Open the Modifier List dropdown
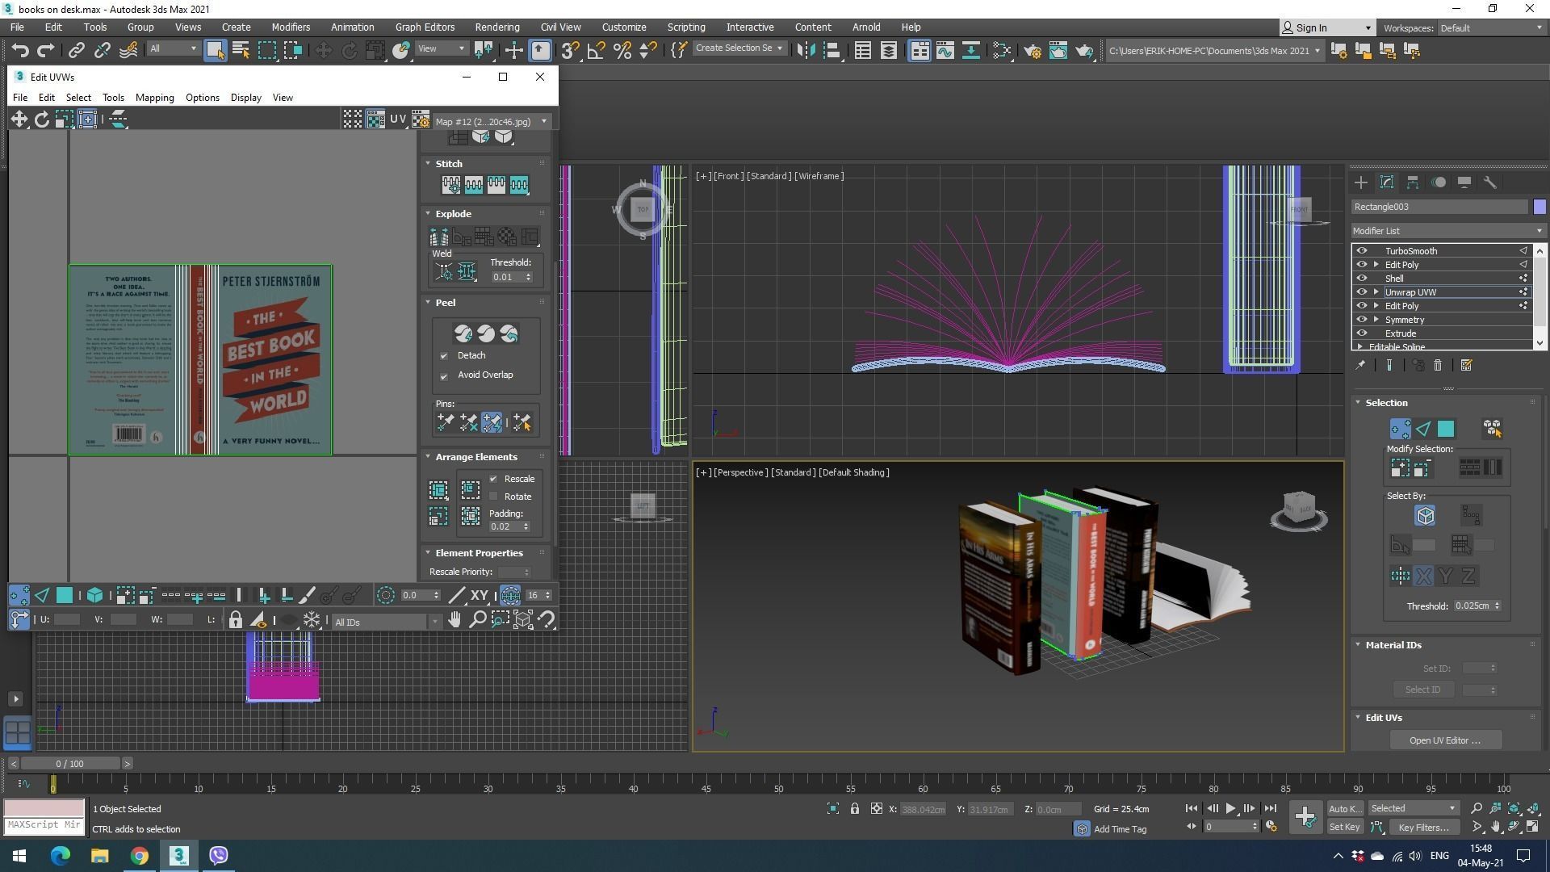 point(1446,231)
